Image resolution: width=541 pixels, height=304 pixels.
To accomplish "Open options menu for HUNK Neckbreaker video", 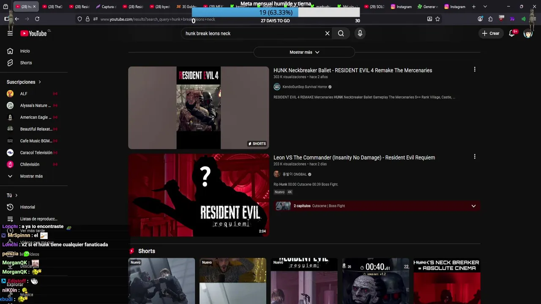I will point(475,70).
